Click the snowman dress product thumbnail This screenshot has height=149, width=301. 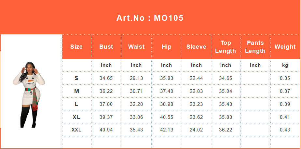[29, 94]
